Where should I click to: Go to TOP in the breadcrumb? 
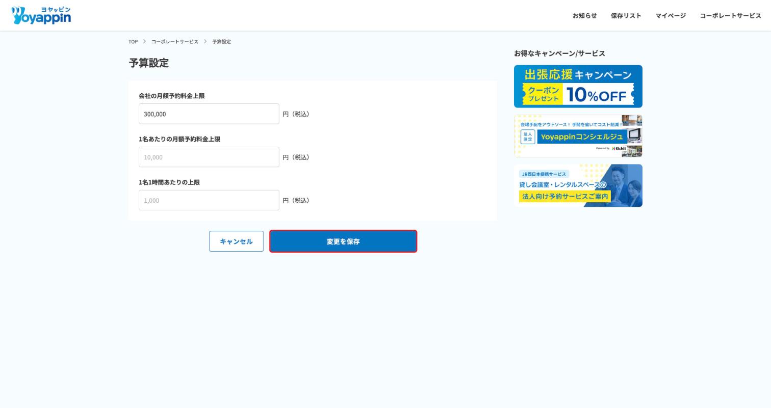[x=133, y=42]
